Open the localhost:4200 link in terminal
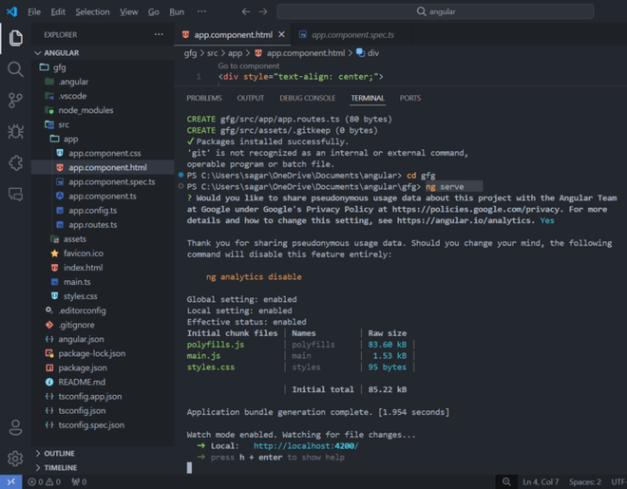The image size is (627, 489). click(305, 445)
